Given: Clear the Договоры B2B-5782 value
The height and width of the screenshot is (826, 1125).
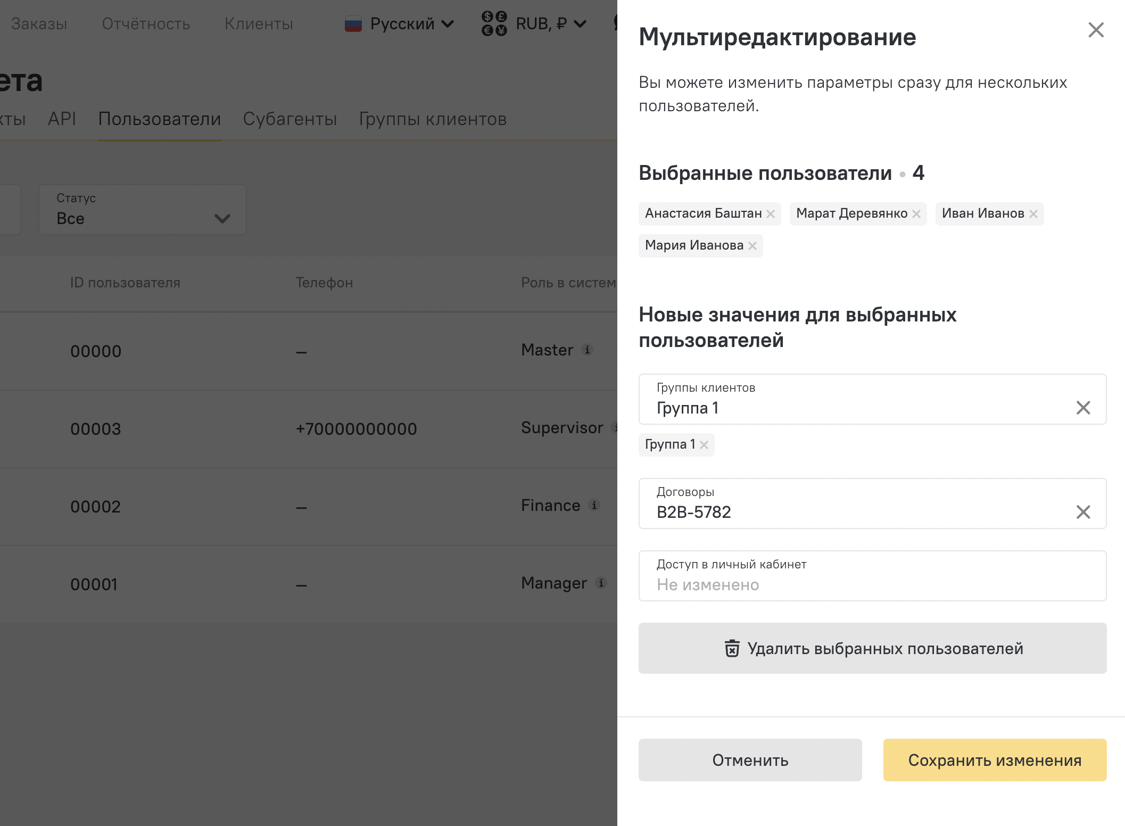Looking at the screenshot, I should 1083,512.
